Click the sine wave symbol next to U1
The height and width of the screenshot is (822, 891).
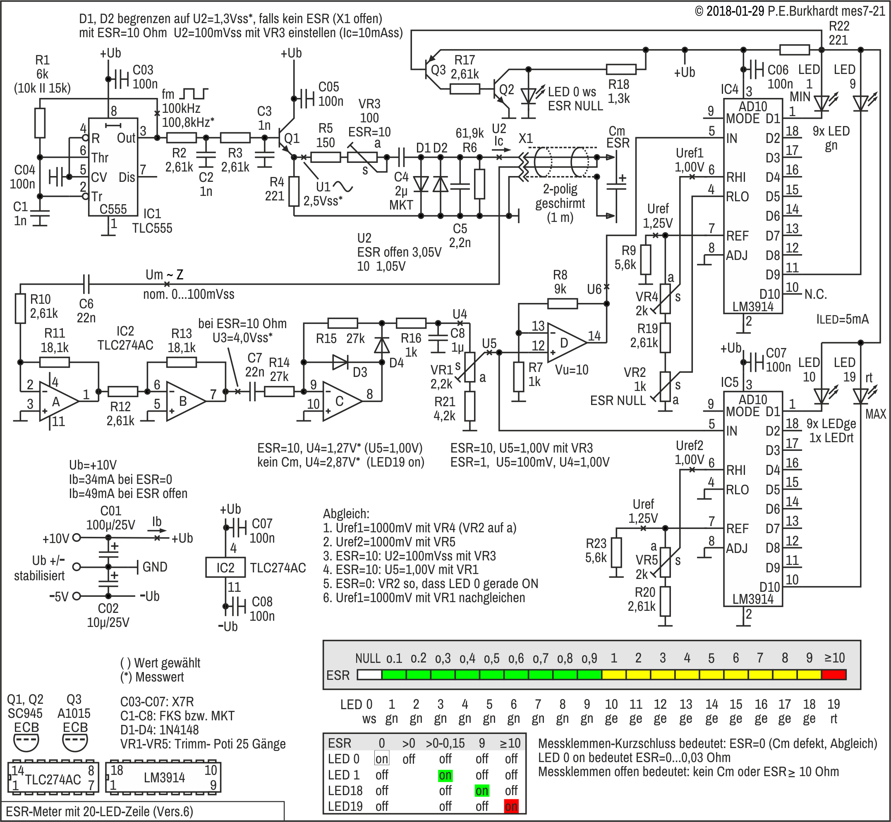343,186
